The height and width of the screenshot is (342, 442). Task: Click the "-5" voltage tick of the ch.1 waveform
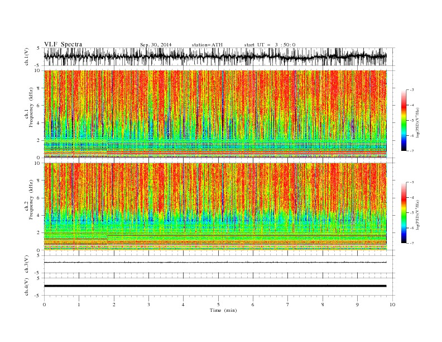(38, 66)
